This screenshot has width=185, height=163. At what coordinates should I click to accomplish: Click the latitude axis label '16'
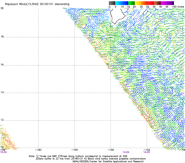coord(2,65)
